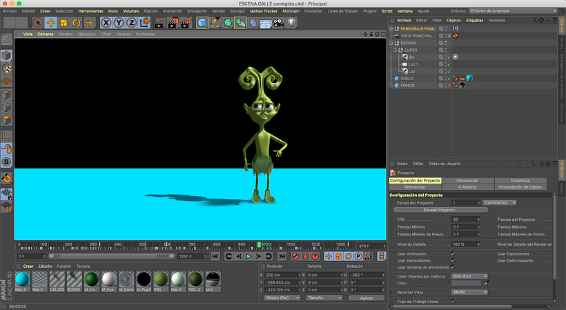Click the default object color swatch
The width and height of the screenshot is (566, 310).
click(466, 283)
